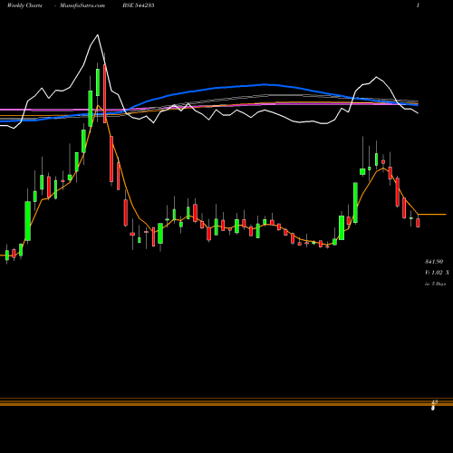Image resolution: width=453 pixels, height=453 pixels.
Task: Click the 'Weekly Charts' title text
Action: 24,5
